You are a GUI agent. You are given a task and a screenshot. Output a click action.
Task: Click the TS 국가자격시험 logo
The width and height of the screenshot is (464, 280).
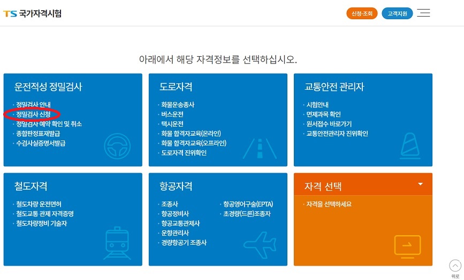pos(32,13)
